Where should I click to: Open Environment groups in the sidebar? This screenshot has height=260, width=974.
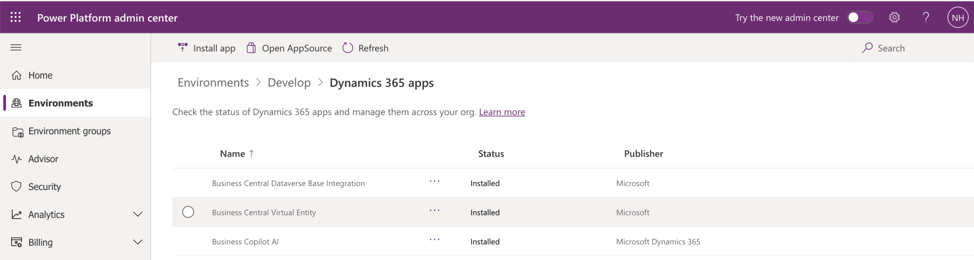pos(69,131)
